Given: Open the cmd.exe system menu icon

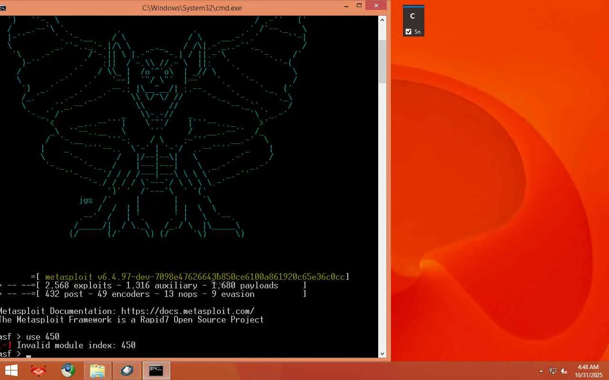Looking at the screenshot, I should coord(2,8).
